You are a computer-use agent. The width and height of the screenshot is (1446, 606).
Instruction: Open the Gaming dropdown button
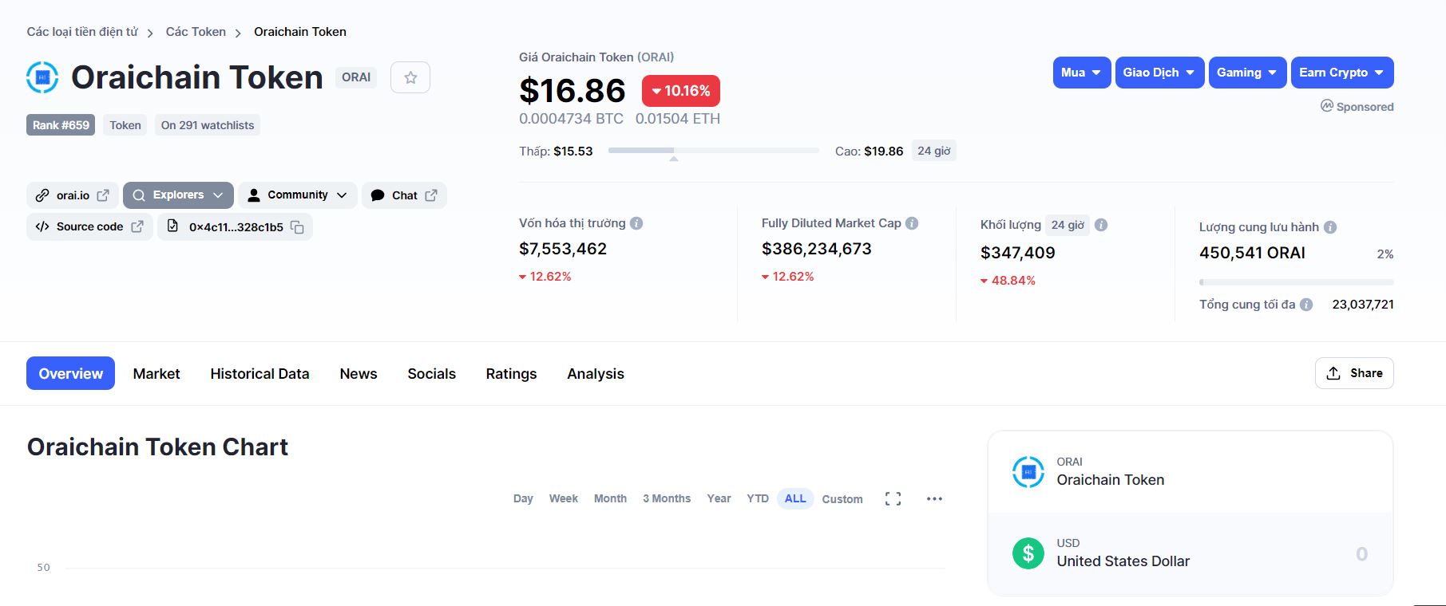pos(1247,73)
